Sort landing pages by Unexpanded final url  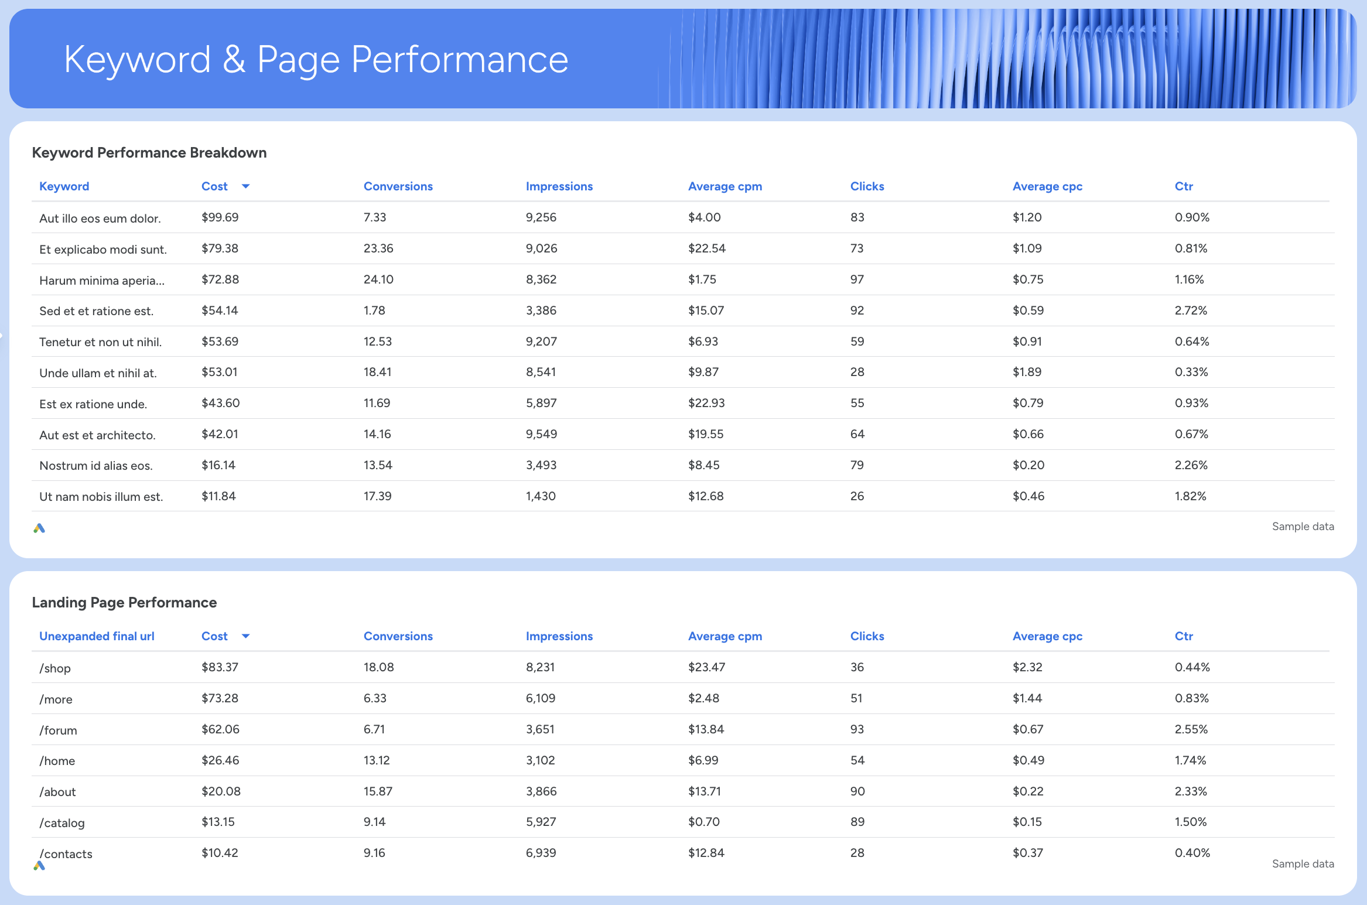(96, 636)
